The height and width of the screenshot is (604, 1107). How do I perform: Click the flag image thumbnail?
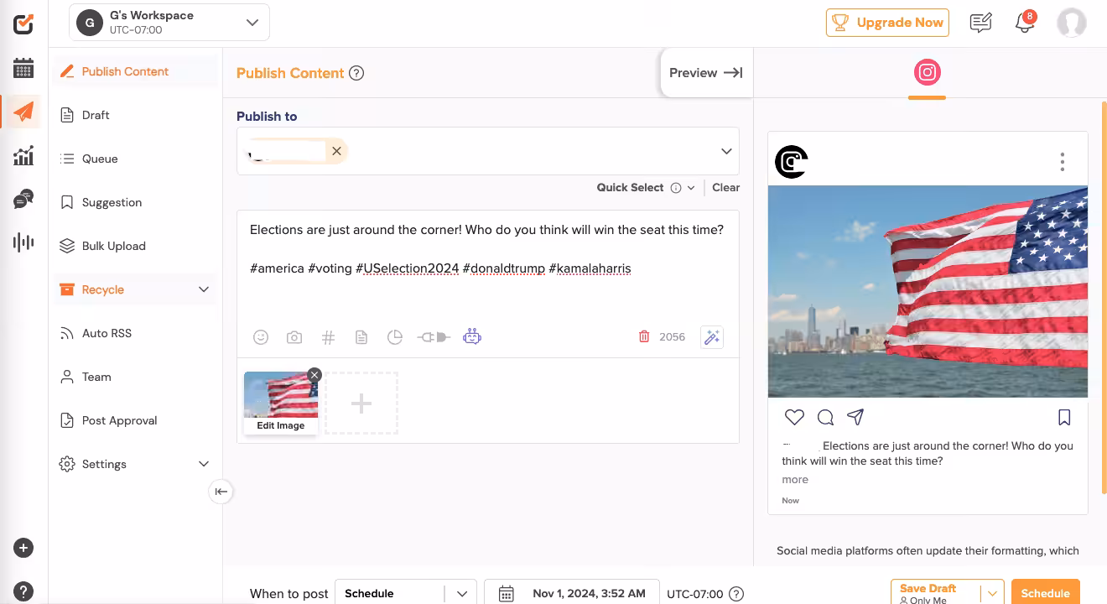click(281, 395)
